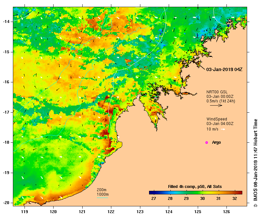Click the 03-Jan-2019 04Z date label
The height and width of the screenshot is (217, 261).
coord(224,69)
